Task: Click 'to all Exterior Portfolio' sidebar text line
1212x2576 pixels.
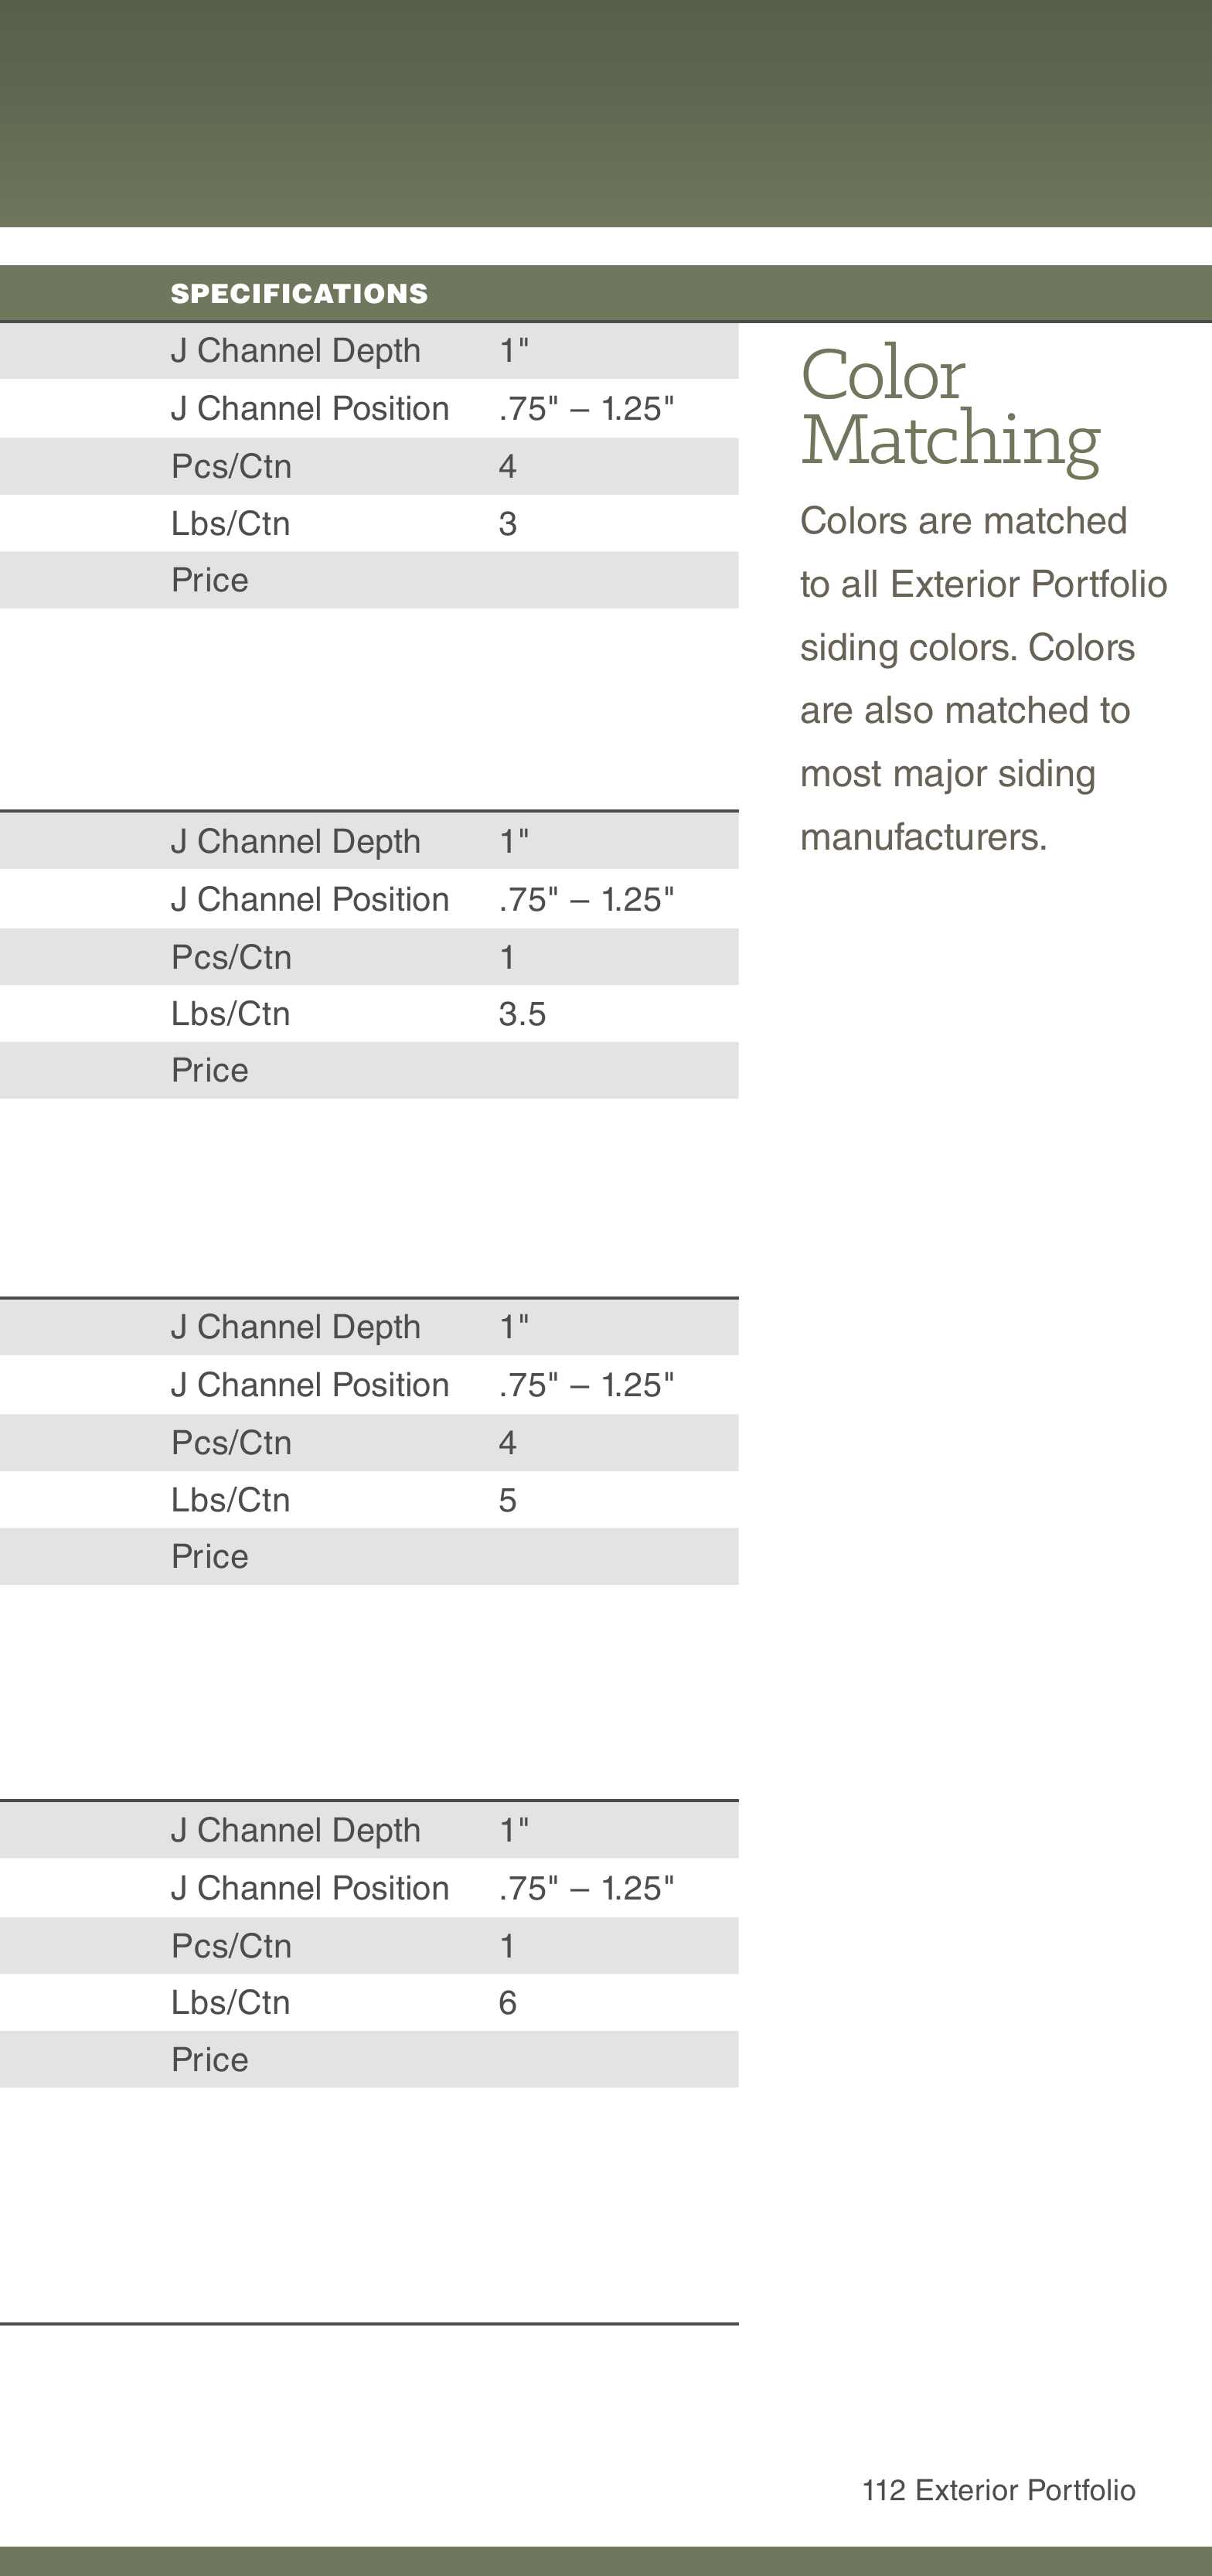Action: coord(983,584)
